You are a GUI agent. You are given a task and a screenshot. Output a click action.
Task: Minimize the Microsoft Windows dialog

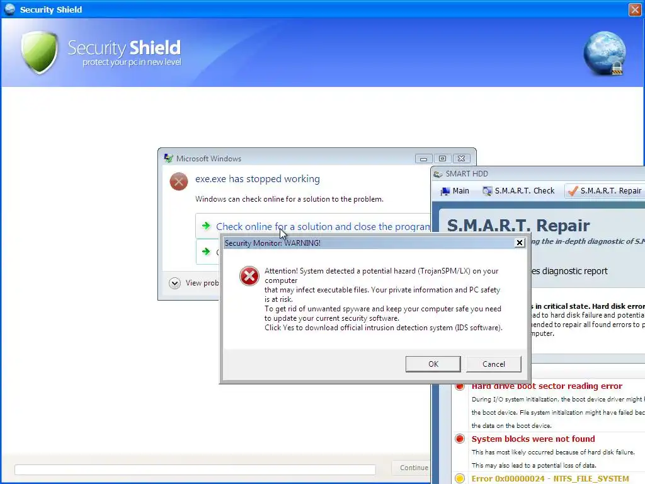click(x=423, y=158)
